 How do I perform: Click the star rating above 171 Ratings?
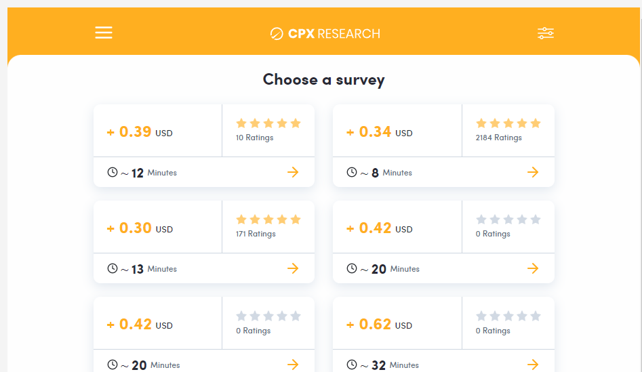[268, 220]
